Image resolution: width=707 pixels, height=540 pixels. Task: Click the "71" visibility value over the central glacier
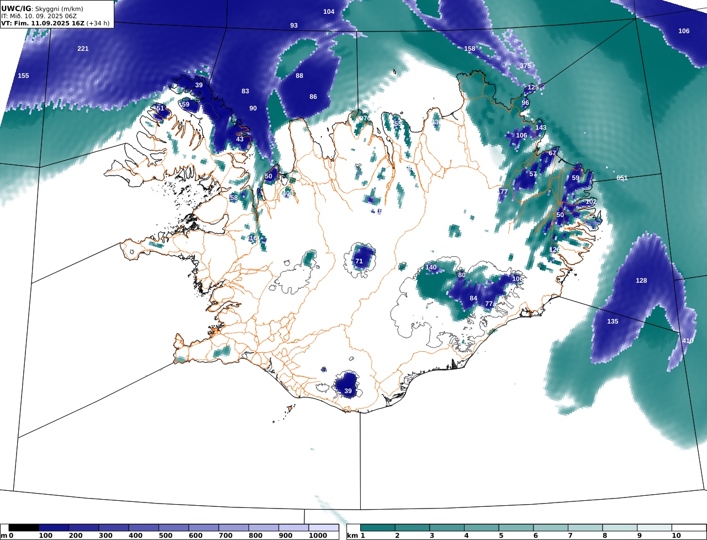click(359, 261)
